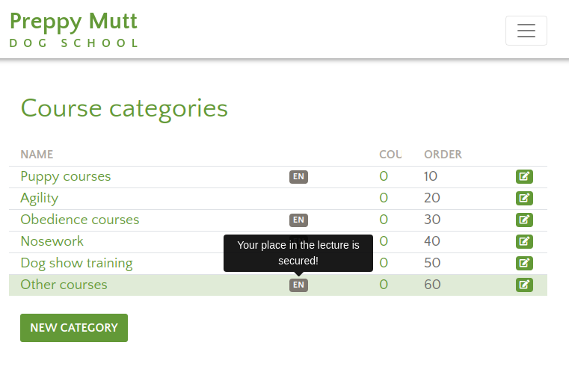Open the Dog show training link
Screen dimensions: 569x366
[x=76, y=264]
